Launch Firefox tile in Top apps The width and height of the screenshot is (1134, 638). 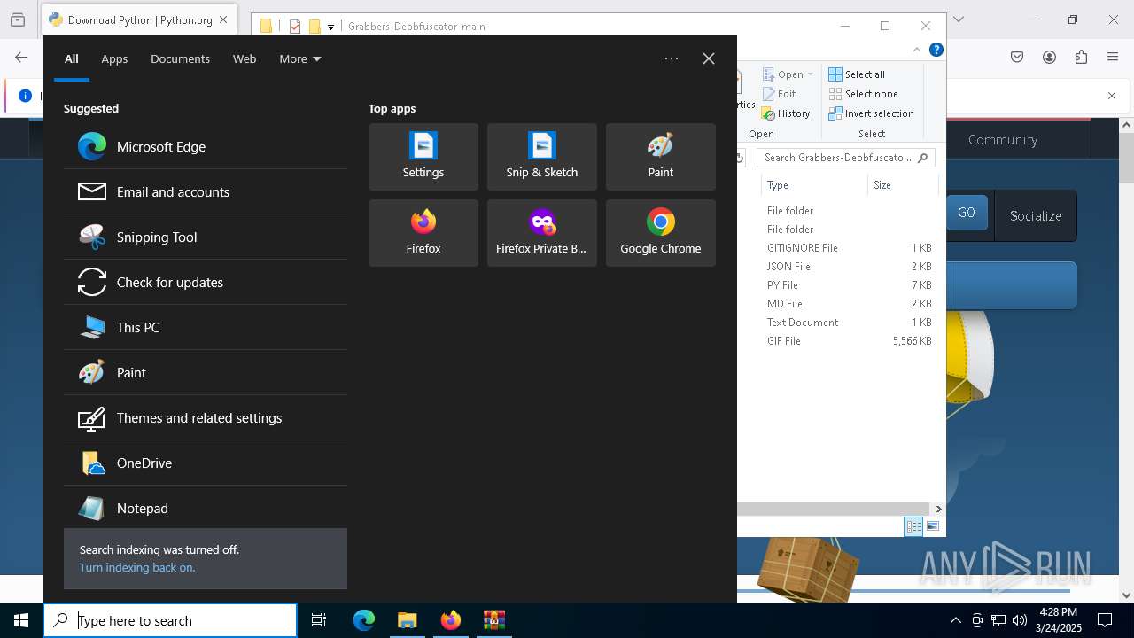click(x=423, y=233)
